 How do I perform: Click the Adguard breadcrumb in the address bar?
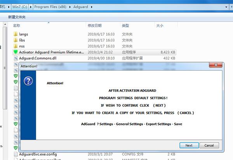[81, 7]
